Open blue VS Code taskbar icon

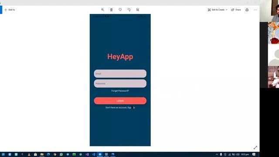point(93,154)
